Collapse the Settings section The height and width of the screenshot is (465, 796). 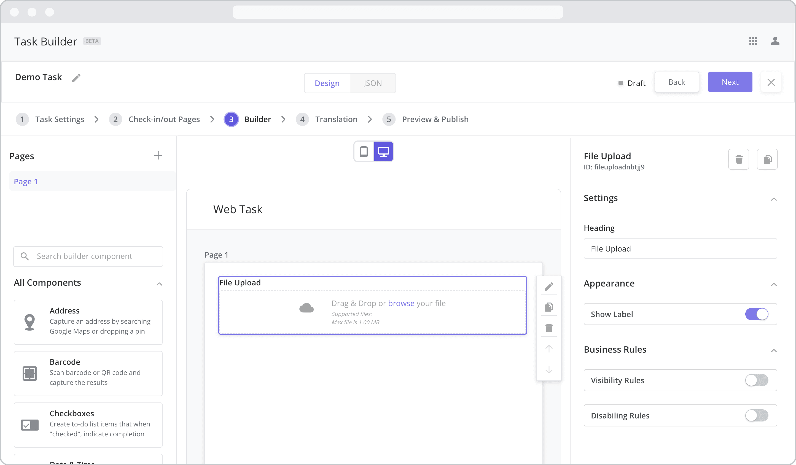[774, 199]
